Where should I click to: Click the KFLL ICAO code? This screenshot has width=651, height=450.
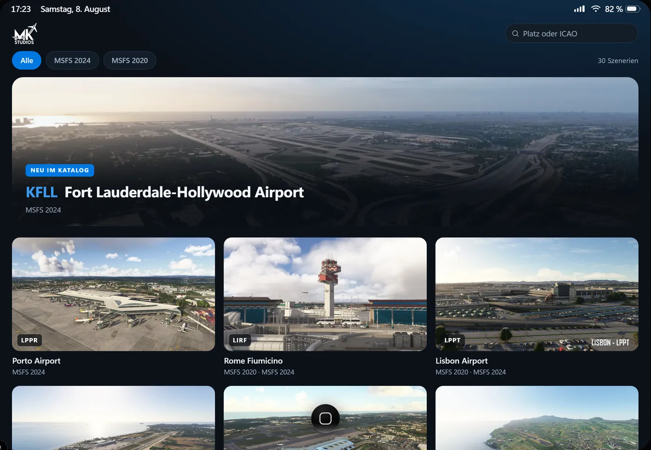click(x=41, y=192)
